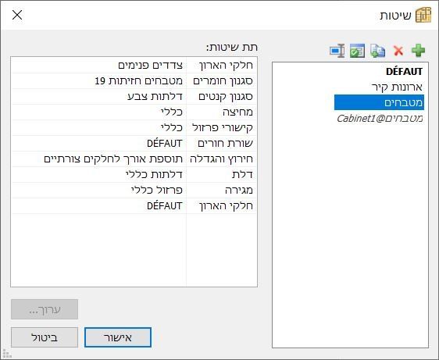The image size is (439, 360).
Task: Select the סגנון קנטים row
Action: tap(134, 97)
